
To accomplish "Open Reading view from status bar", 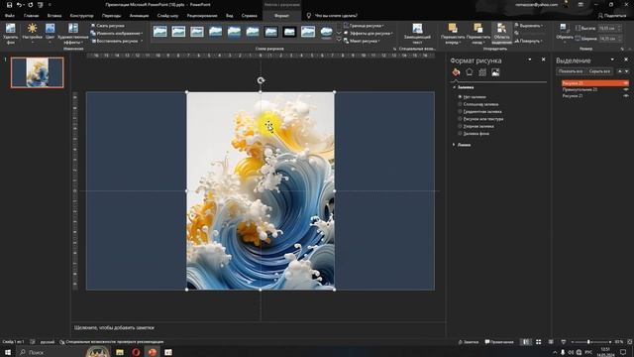I will (551, 342).
